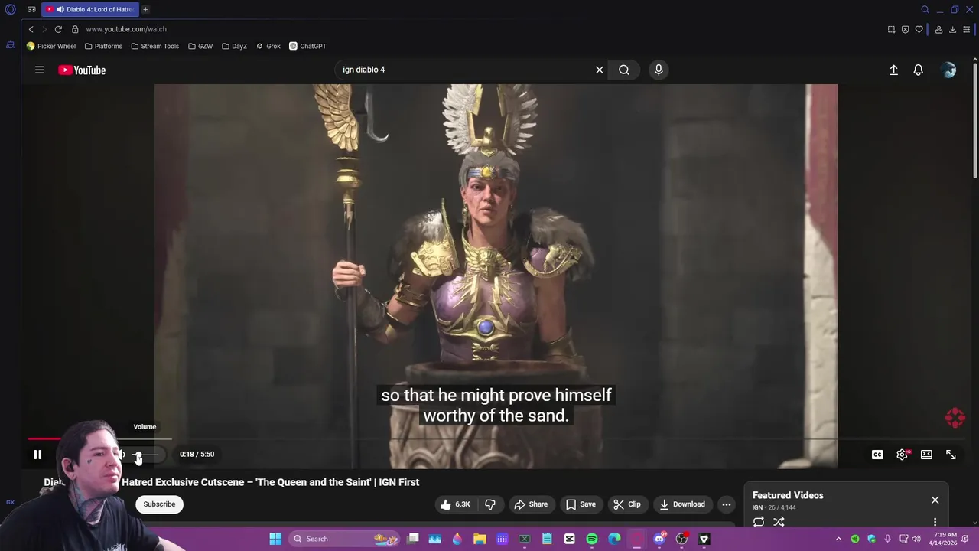
Task: Download the video
Action: 682,504
